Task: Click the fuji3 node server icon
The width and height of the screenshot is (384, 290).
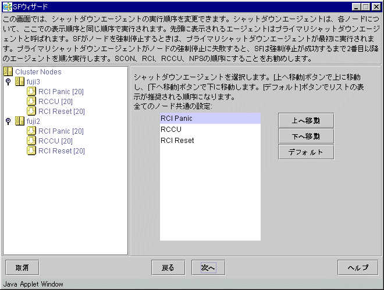Action: coord(20,81)
